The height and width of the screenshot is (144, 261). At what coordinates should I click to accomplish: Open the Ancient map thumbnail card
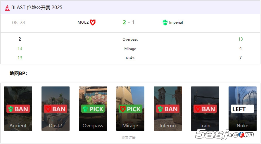18,109
